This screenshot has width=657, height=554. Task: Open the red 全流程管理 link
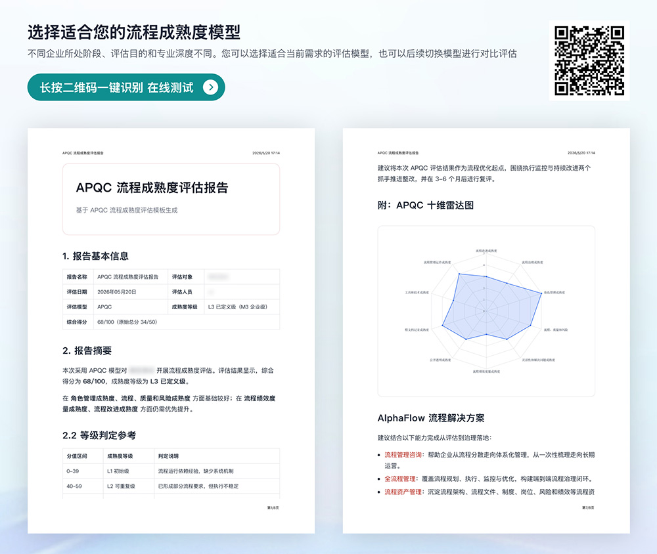[x=400, y=479]
